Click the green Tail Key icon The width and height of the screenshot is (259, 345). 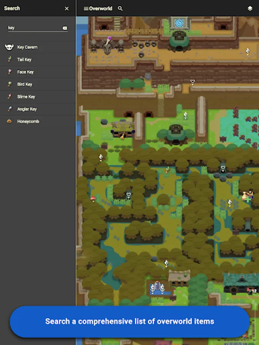point(10,59)
